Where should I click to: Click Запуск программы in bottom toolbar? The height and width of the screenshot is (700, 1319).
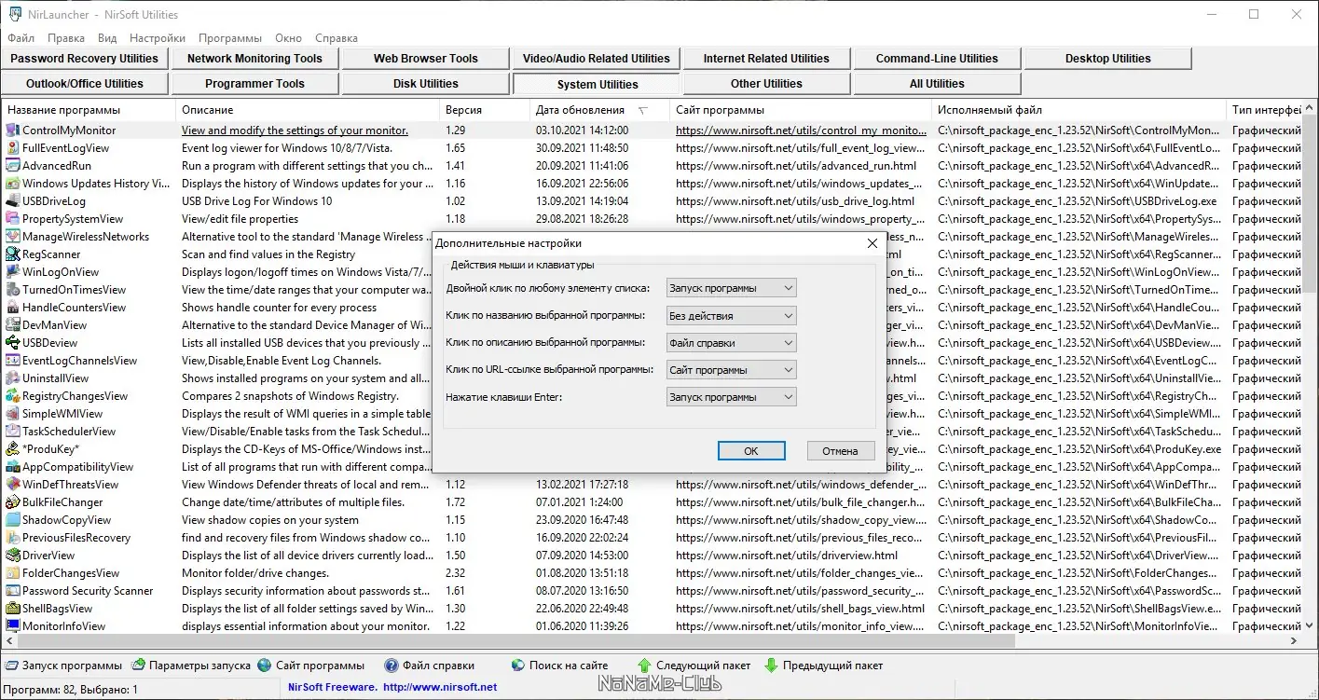[64, 666]
